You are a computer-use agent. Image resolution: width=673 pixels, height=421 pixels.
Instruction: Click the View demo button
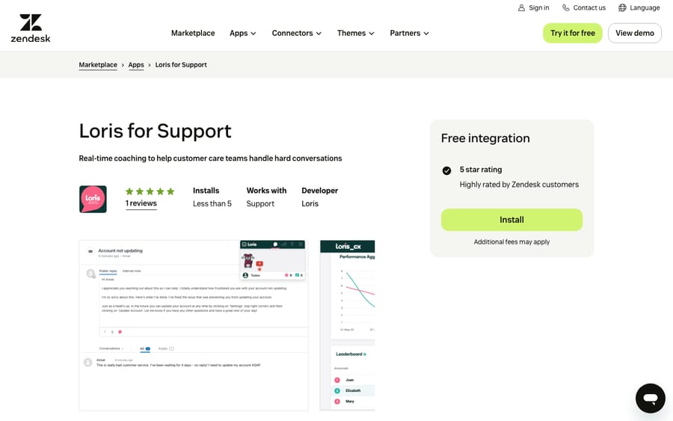click(x=634, y=33)
